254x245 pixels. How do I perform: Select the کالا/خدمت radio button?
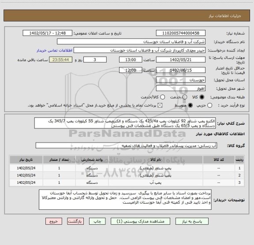coord(162,97)
